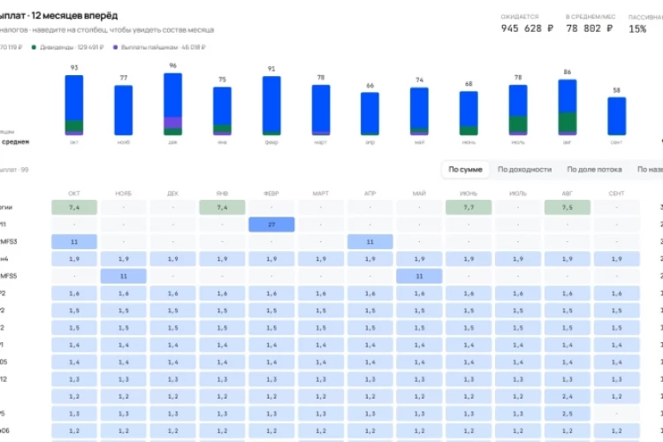Select the March chart bar above 'март'
The width and height of the screenshot is (663, 442).
[x=321, y=110]
